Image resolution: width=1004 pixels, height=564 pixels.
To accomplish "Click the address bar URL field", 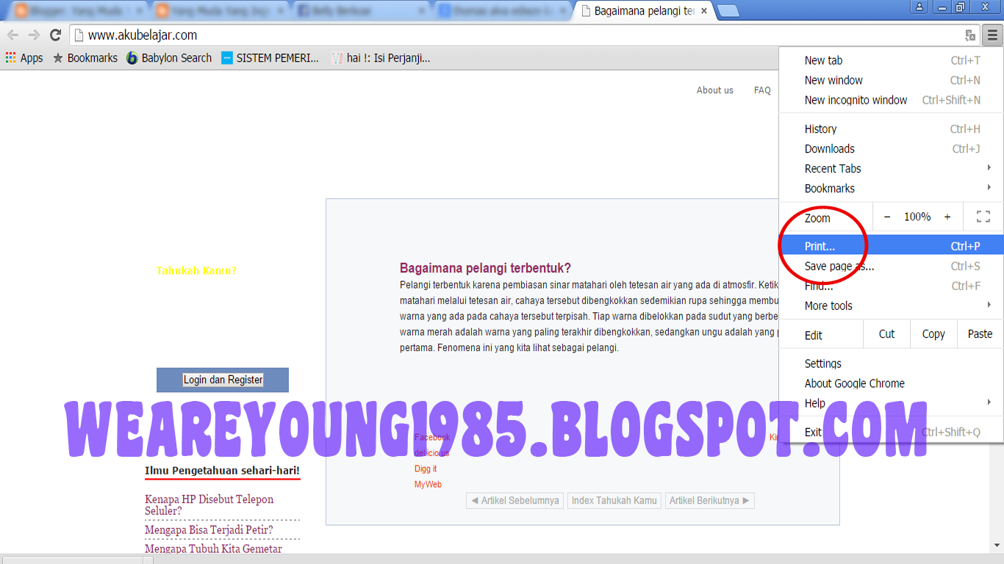I will click(514, 35).
